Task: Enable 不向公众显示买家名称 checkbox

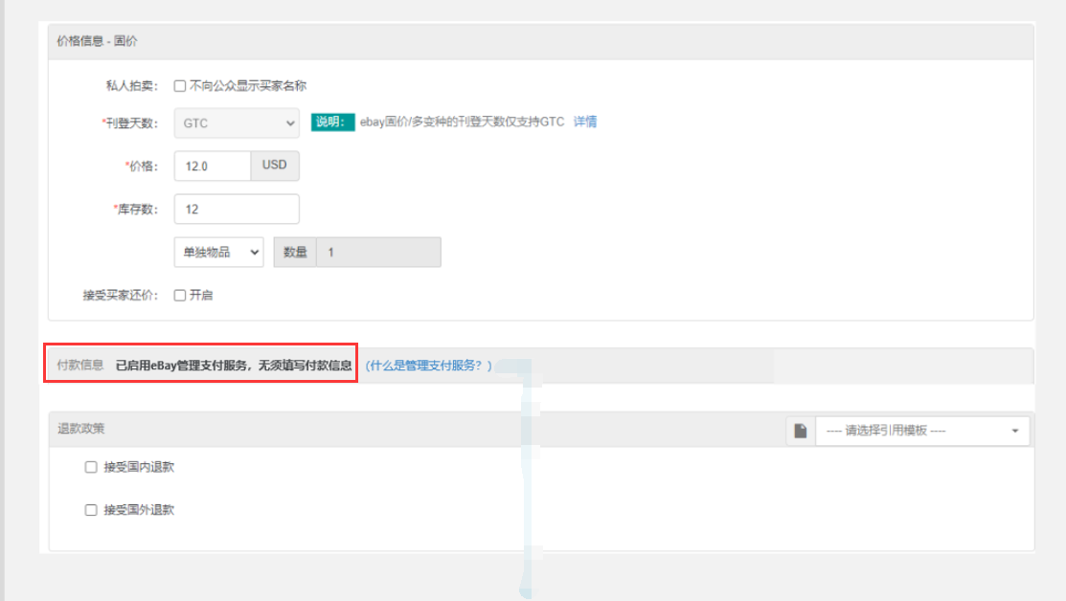Action: click(x=179, y=85)
